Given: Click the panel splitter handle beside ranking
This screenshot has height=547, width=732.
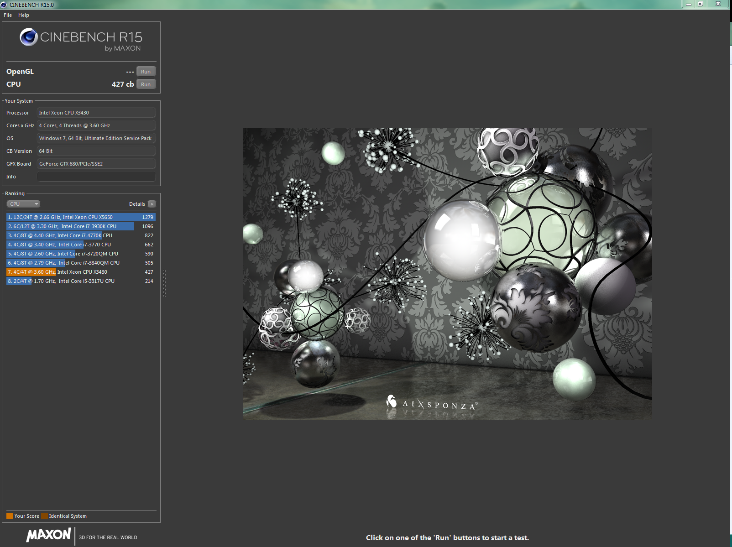Looking at the screenshot, I should tap(164, 283).
